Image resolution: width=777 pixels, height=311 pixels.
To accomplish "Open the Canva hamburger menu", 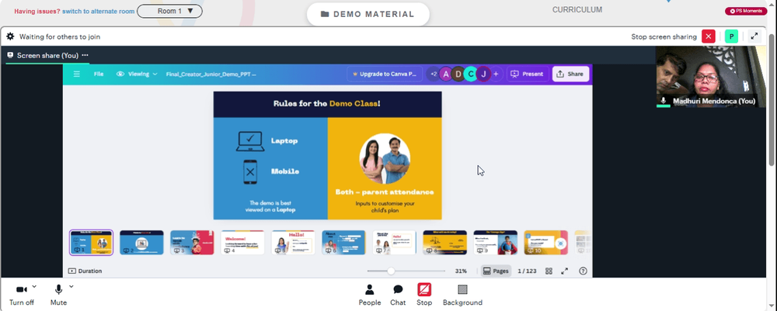I will click(77, 74).
